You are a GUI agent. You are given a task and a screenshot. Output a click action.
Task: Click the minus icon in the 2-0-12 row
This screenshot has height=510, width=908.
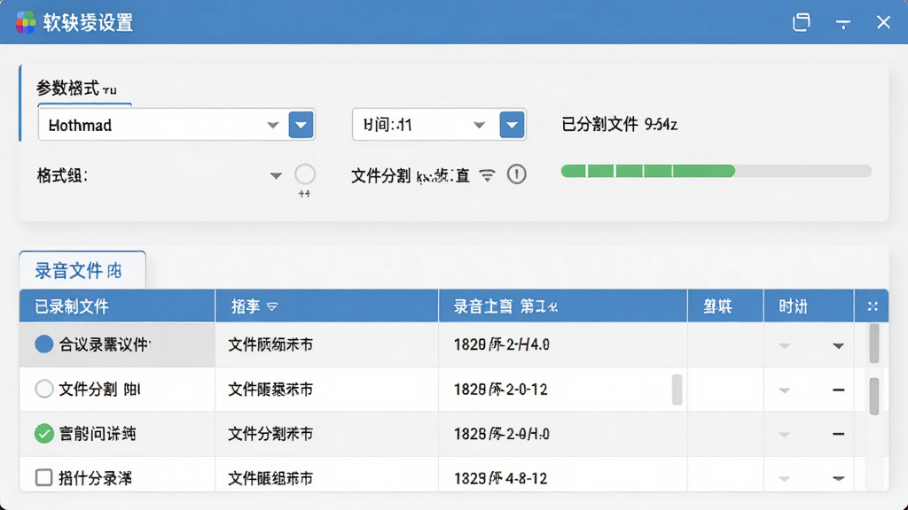pos(838,390)
